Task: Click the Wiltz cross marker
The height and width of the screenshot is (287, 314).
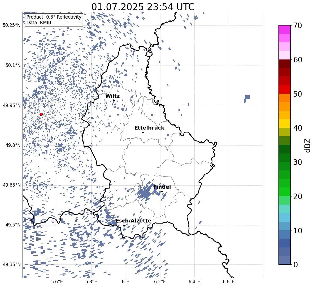Action: pos(114,100)
